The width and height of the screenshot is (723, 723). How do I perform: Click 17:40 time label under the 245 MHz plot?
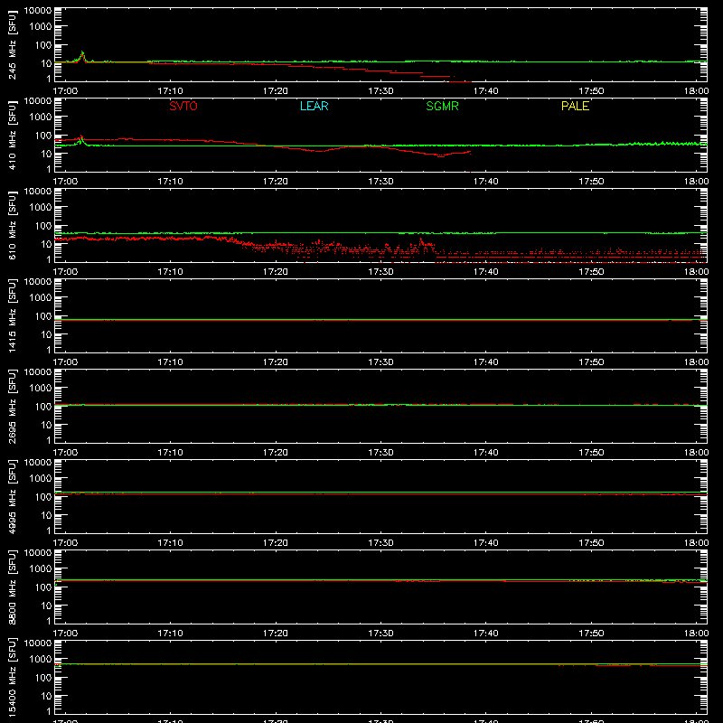pyautogui.click(x=485, y=91)
